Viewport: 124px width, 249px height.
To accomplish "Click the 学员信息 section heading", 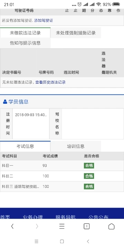I will [18, 102].
